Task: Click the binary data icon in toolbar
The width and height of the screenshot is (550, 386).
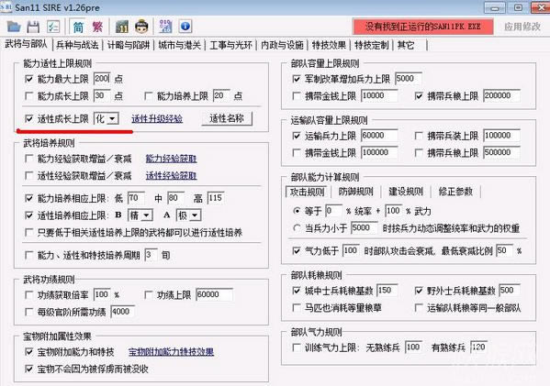Action: click(x=165, y=27)
